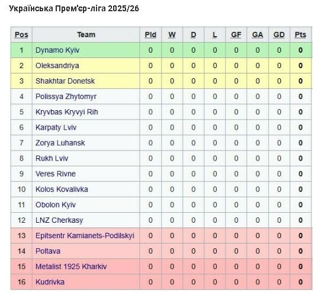Open the Dynamo Kyiv team link
This screenshot has height=301, width=318.
click(57, 50)
